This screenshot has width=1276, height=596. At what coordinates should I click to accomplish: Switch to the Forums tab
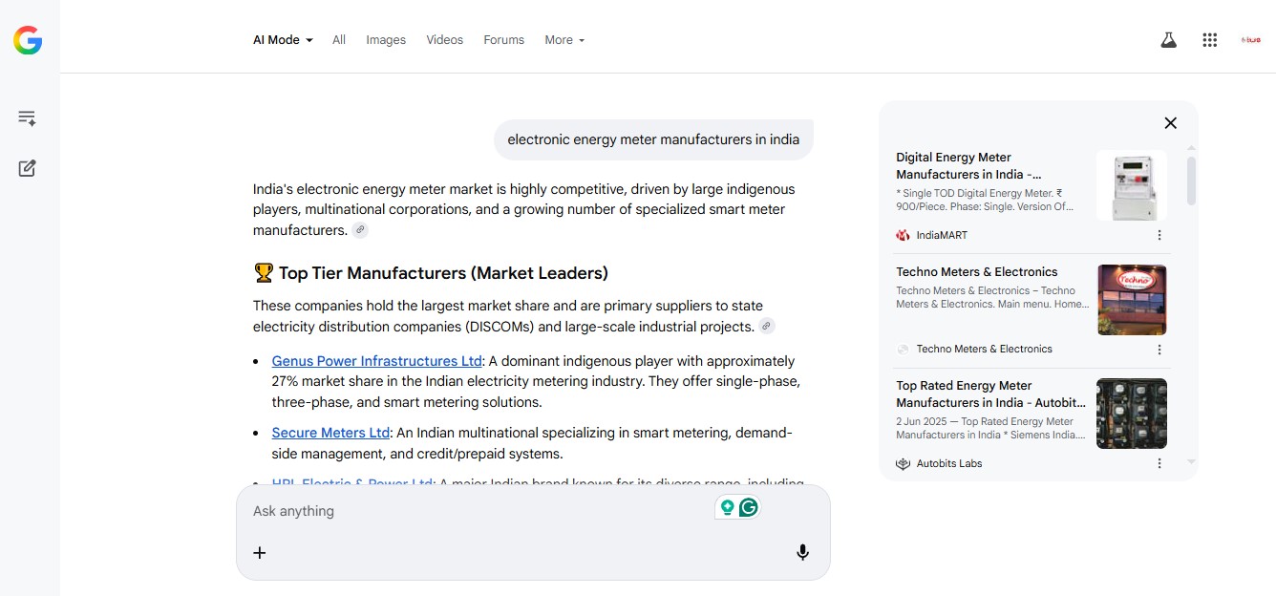pyautogui.click(x=504, y=40)
